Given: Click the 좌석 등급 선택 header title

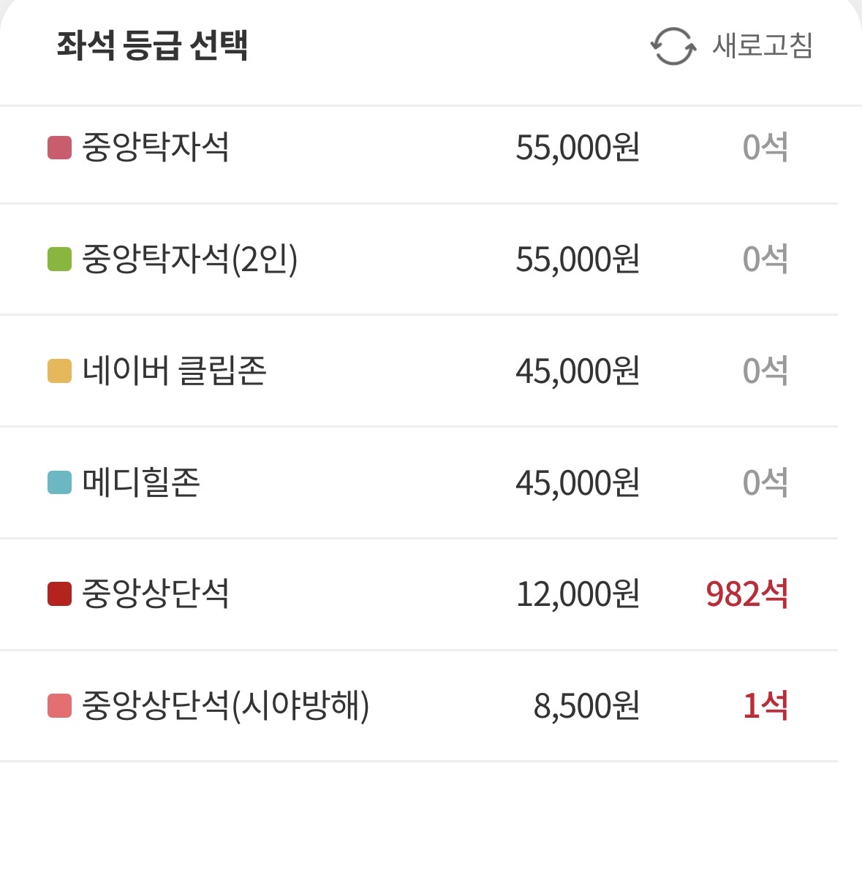Looking at the screenshot, I should (152, 45).
